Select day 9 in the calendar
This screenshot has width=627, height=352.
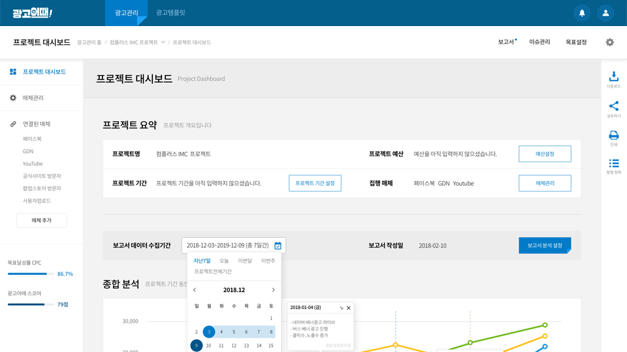(197, 345)
